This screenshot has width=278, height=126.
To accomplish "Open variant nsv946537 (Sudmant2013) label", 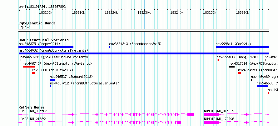I will (71, 77).
